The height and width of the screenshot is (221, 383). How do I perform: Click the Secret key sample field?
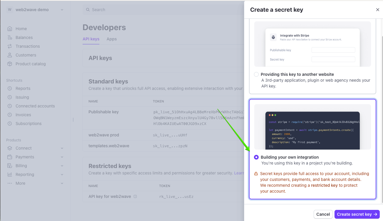333,59
